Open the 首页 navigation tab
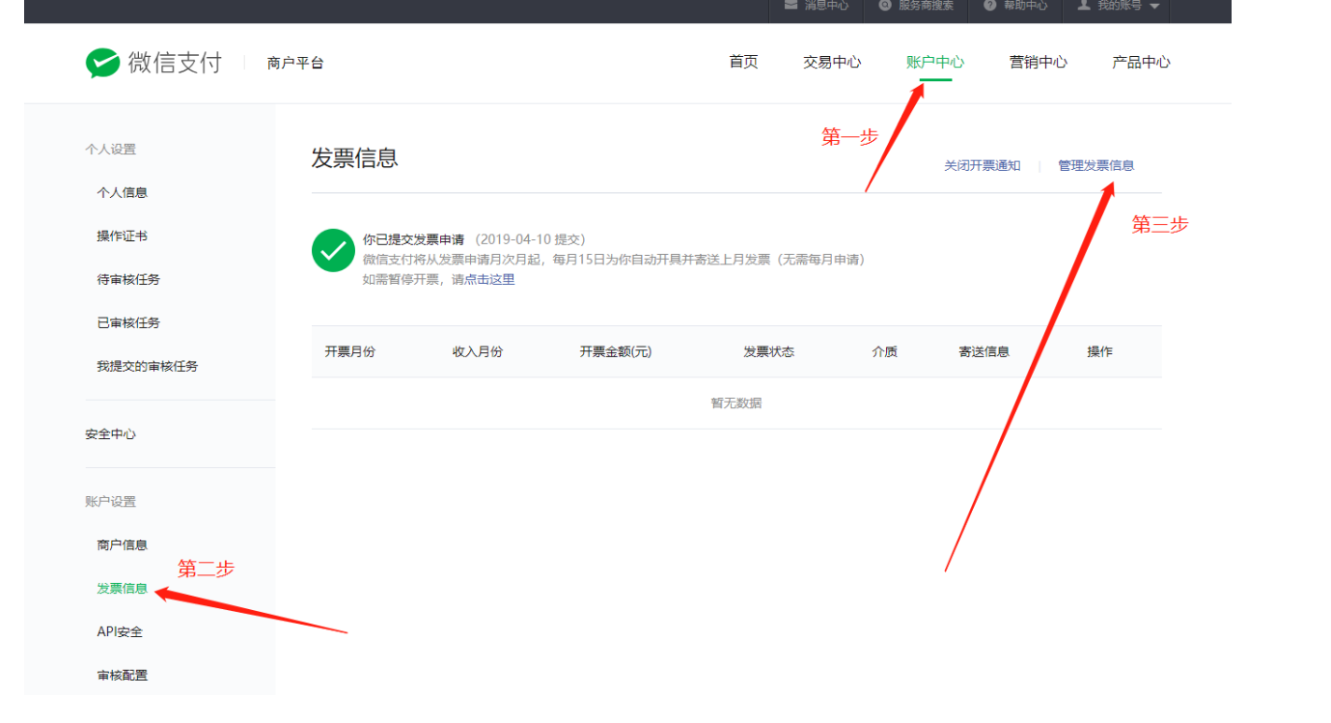Image resolution: width=1331 pixels, height=723 pixels. point(743,62)
